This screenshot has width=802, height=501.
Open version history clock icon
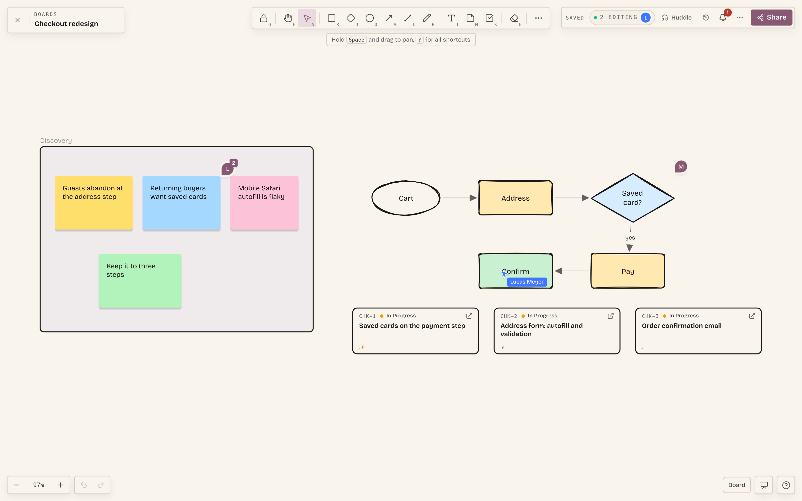[706, 18]
